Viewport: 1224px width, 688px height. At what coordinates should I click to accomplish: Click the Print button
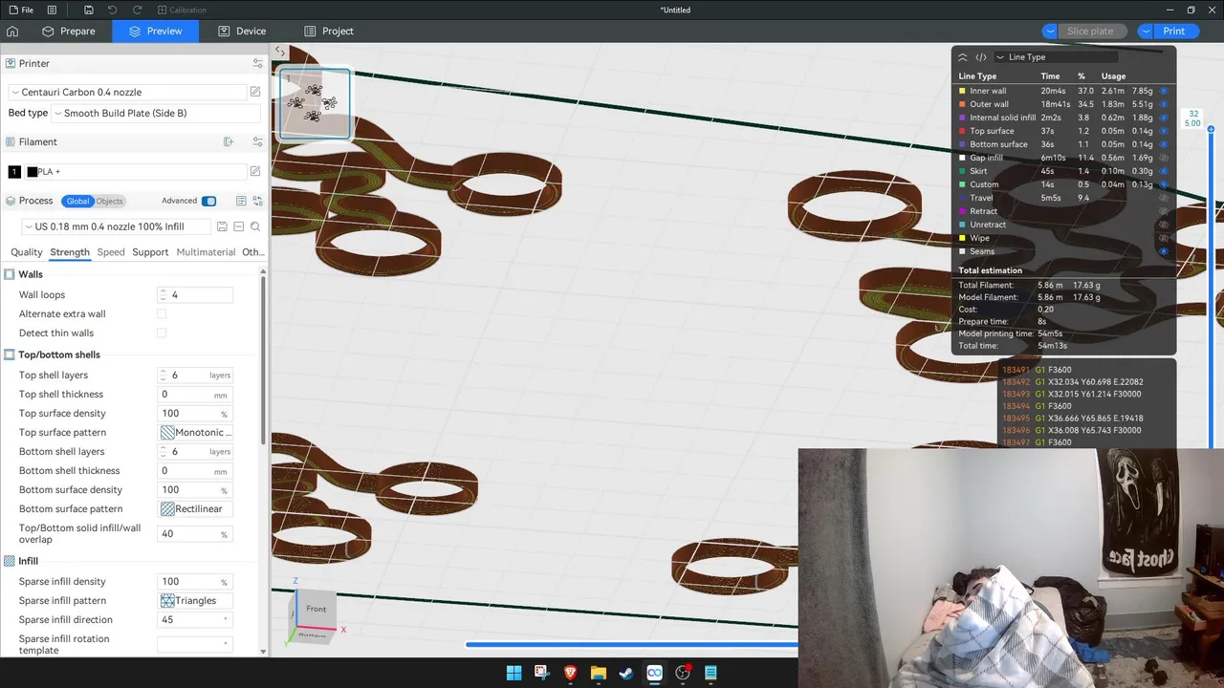[1174, 31]
